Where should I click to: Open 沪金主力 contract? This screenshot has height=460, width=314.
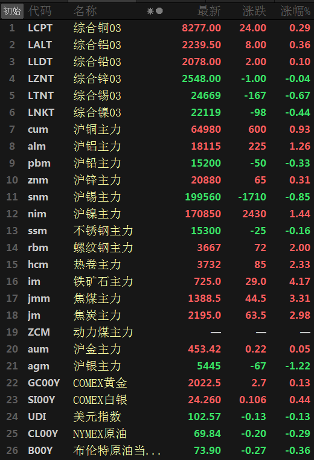(97, 349)
